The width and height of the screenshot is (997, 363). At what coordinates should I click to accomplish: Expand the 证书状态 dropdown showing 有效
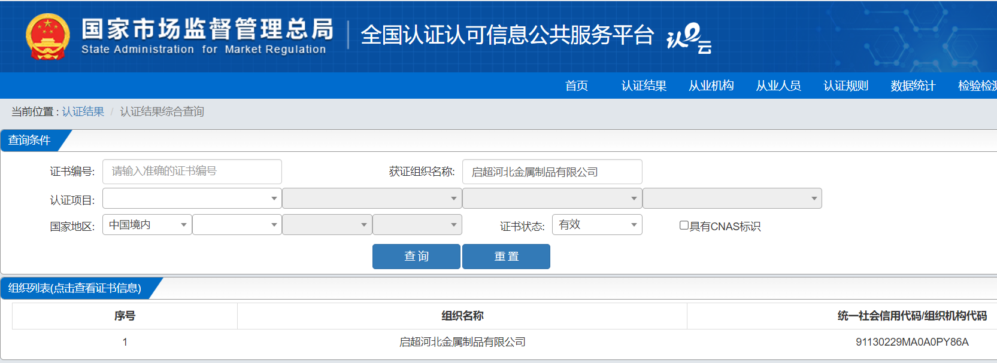pyautogui.click(x=597, y=225)
